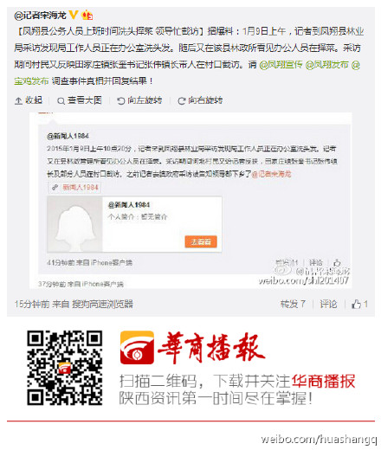381x450 pixels.
Task: Click the red 华商播报 app logo icon
Action: (x=137, y=348)
